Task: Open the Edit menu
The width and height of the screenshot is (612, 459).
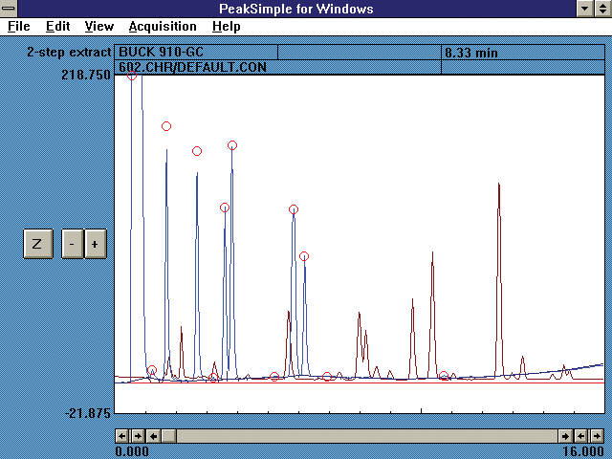Action: click(57, 27)
